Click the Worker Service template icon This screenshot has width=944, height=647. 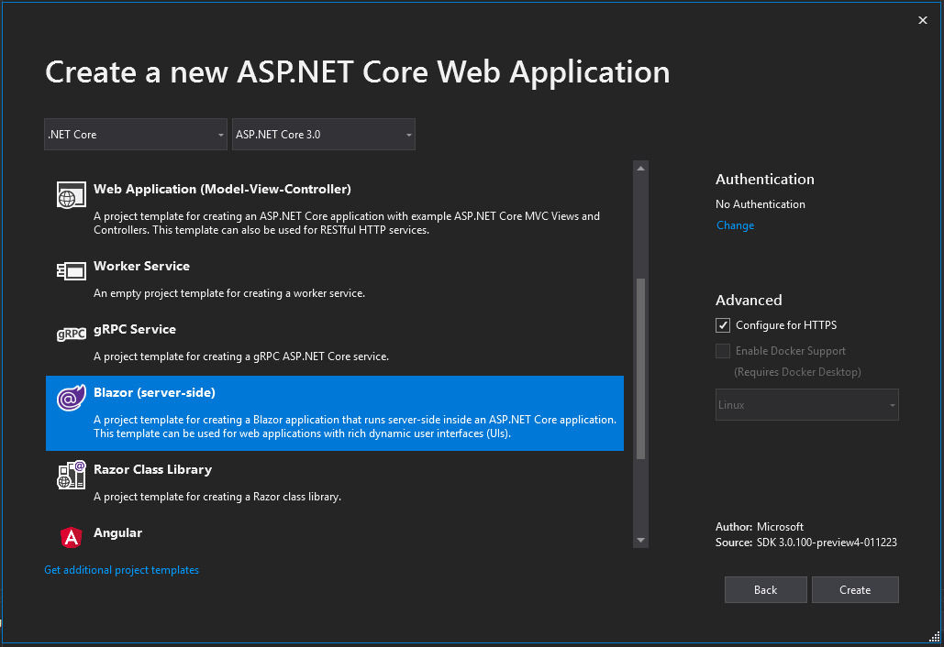(x=71, y=271)
